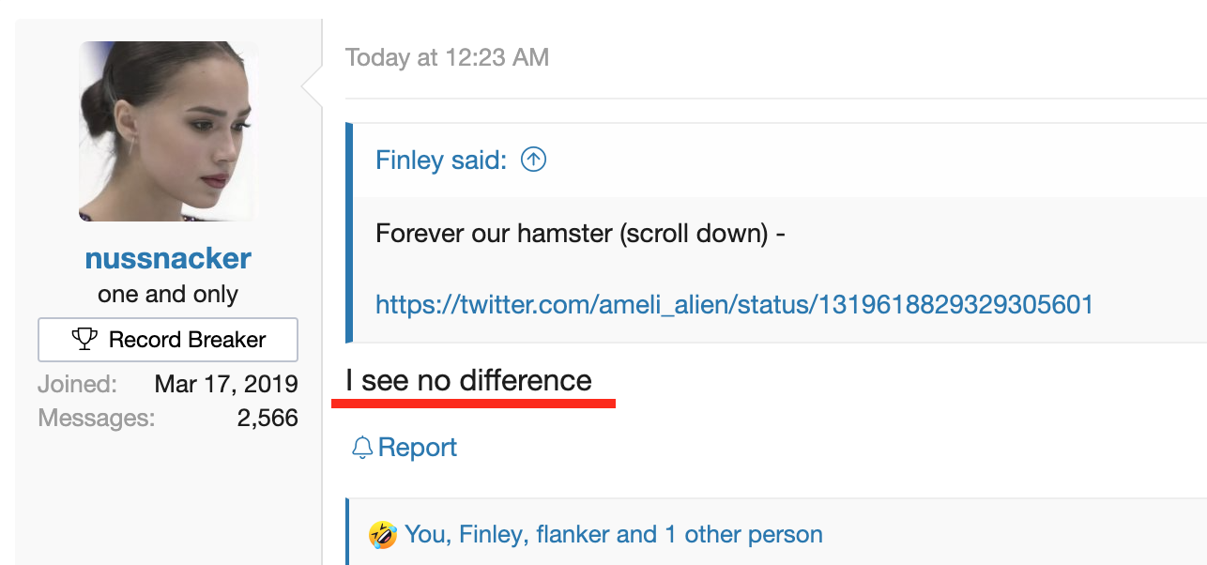Image resolution: width=1207 pixels, height=565 pixels.
Task: Click the up-arrow icon beside Finley said
Action: (533, 160)
